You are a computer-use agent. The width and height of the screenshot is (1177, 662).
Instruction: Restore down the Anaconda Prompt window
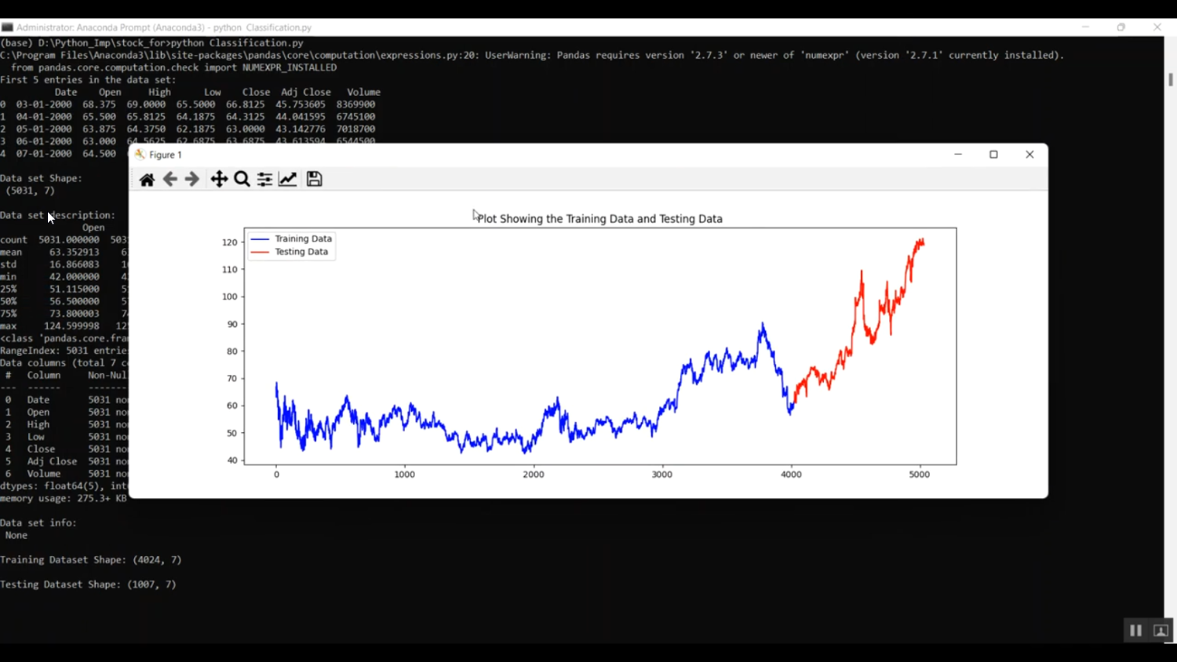[x=1121, y=27]
